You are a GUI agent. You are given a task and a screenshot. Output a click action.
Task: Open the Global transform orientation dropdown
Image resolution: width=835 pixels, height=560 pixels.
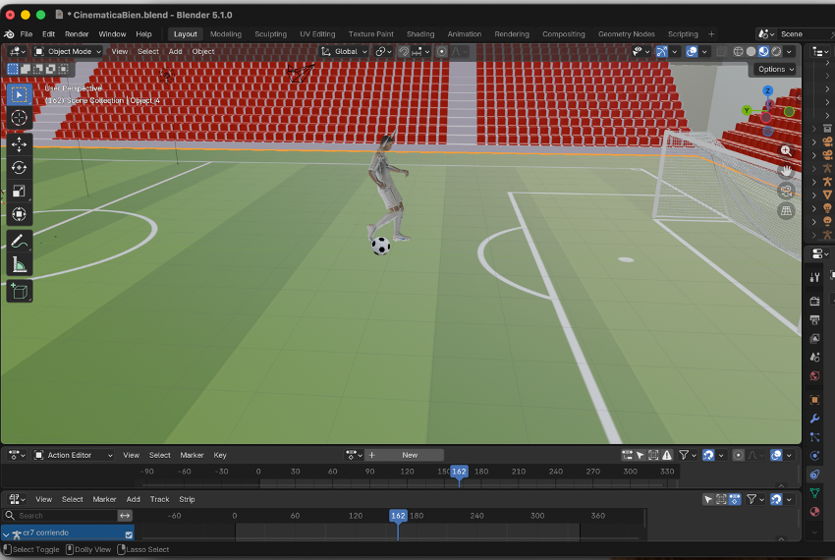click(x=345, y=51)
